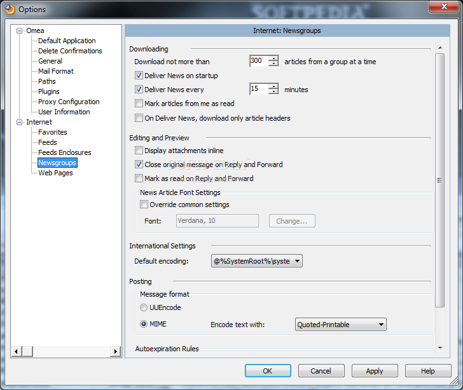Click the Verdana, 10 font field
The width and height of the screenshot is (463, 390).
(x=218, y=221)
